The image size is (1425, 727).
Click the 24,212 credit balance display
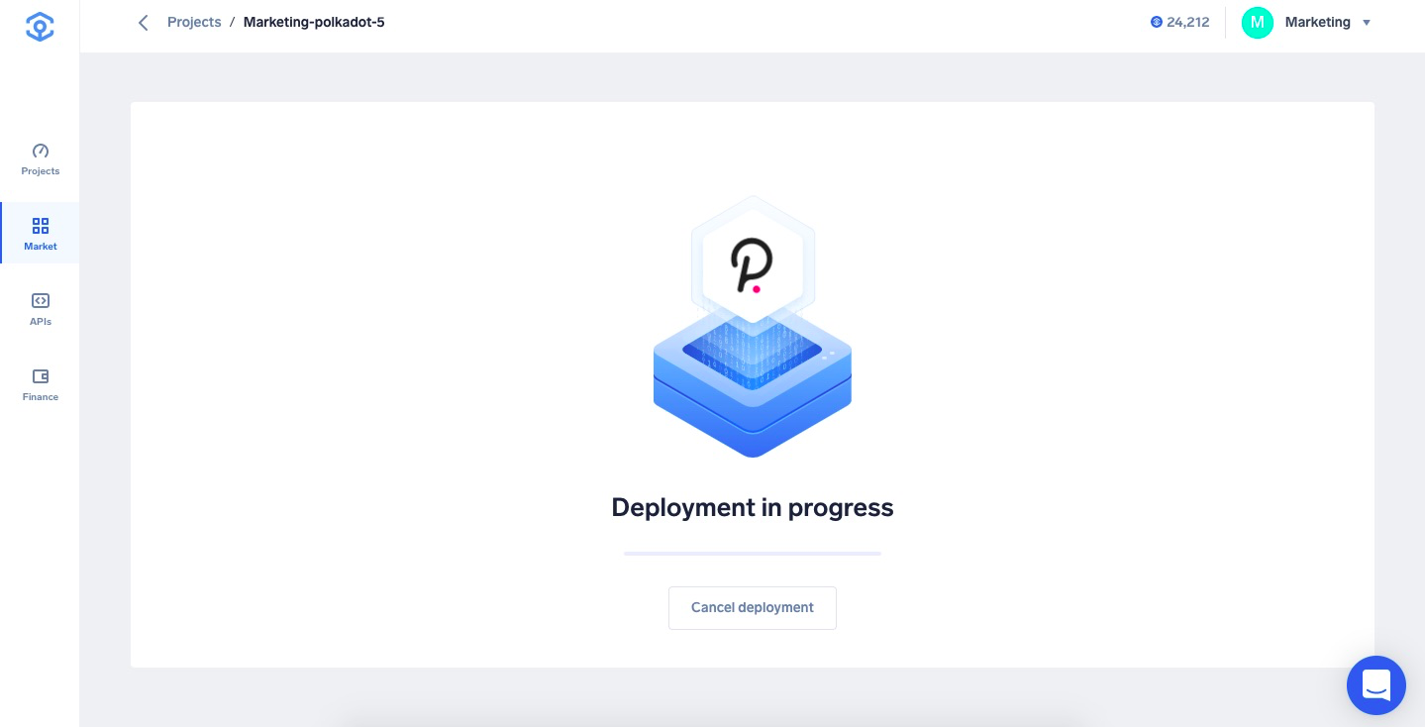click(1187, 22)
